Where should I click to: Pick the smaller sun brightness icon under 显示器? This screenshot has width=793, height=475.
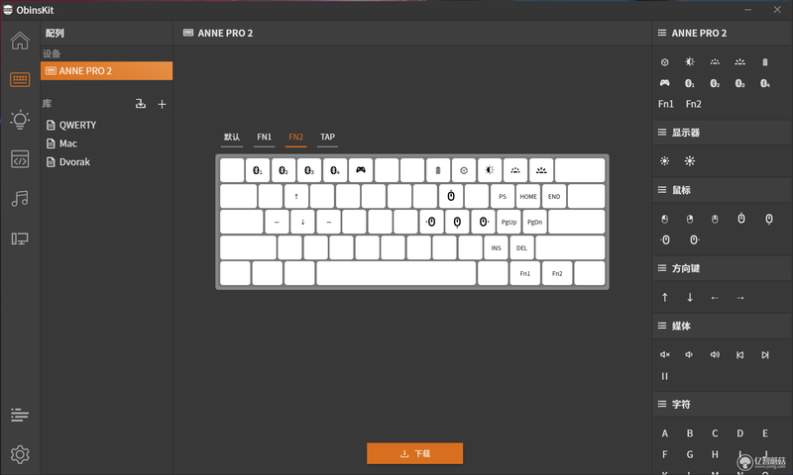(x=664, y=161)
